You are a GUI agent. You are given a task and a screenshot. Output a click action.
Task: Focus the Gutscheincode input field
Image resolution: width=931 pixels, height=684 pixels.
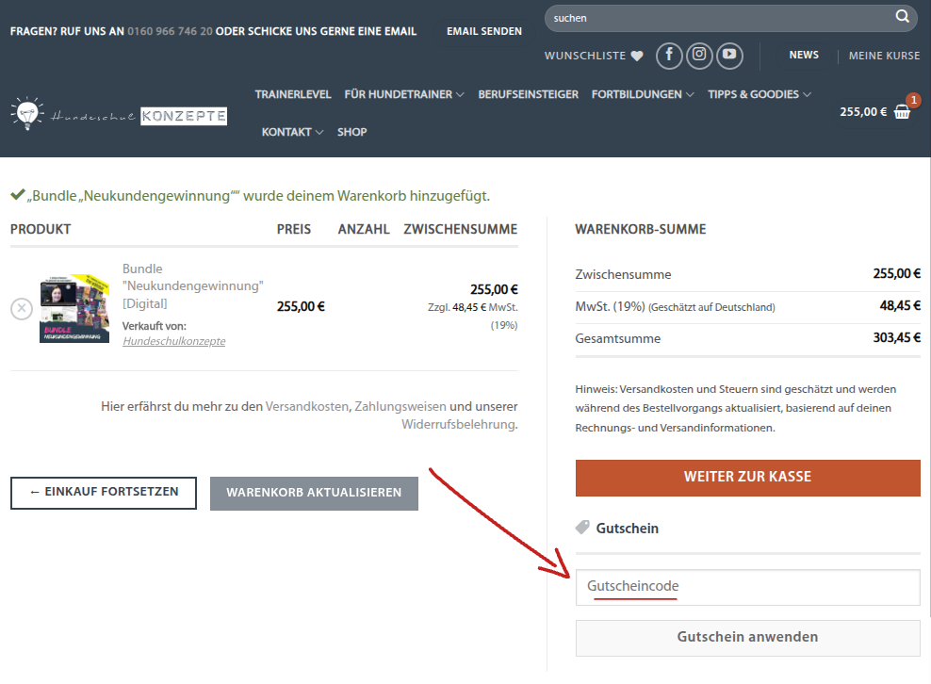[x=747, y=587]
